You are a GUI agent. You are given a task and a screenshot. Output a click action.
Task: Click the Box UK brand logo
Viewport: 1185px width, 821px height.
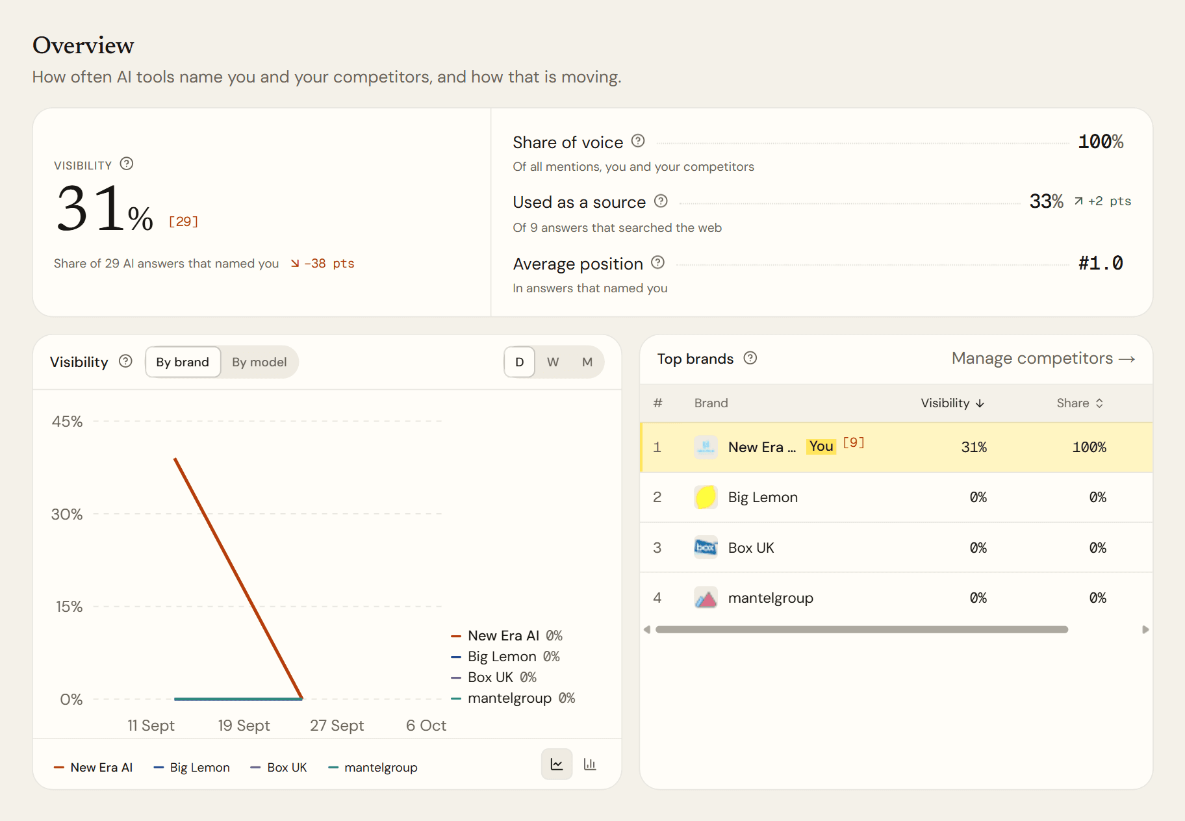click(706, 548)
